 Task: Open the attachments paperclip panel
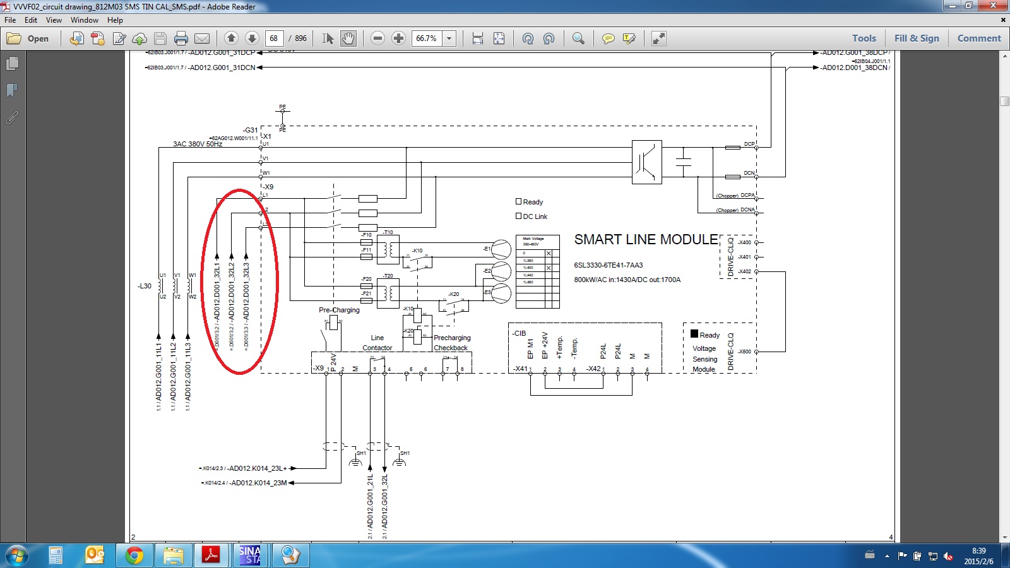click(12, 117)
